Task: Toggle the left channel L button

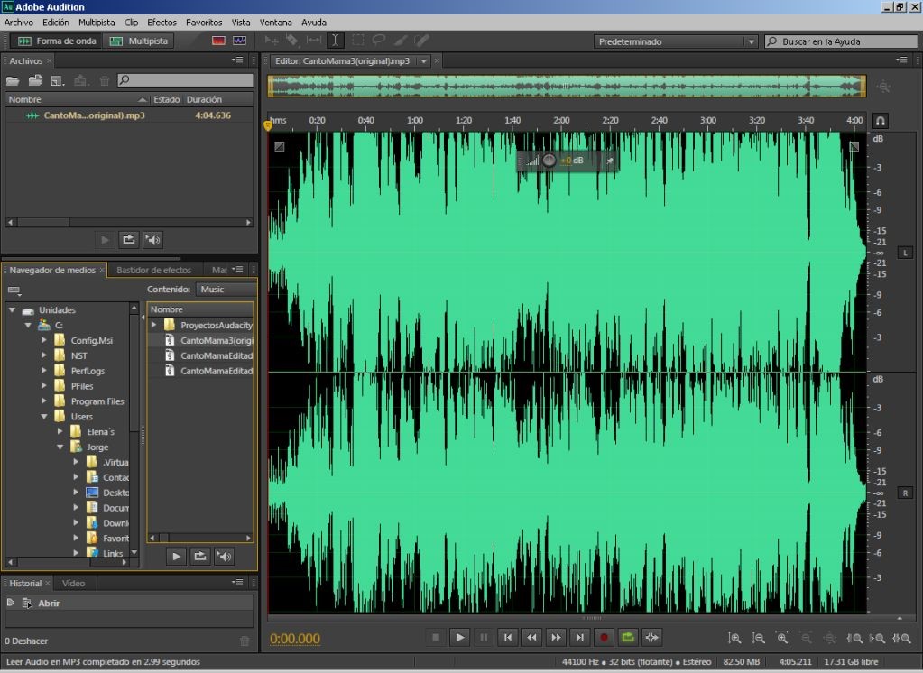Action: pyautogui.click(x=905, y=253)
